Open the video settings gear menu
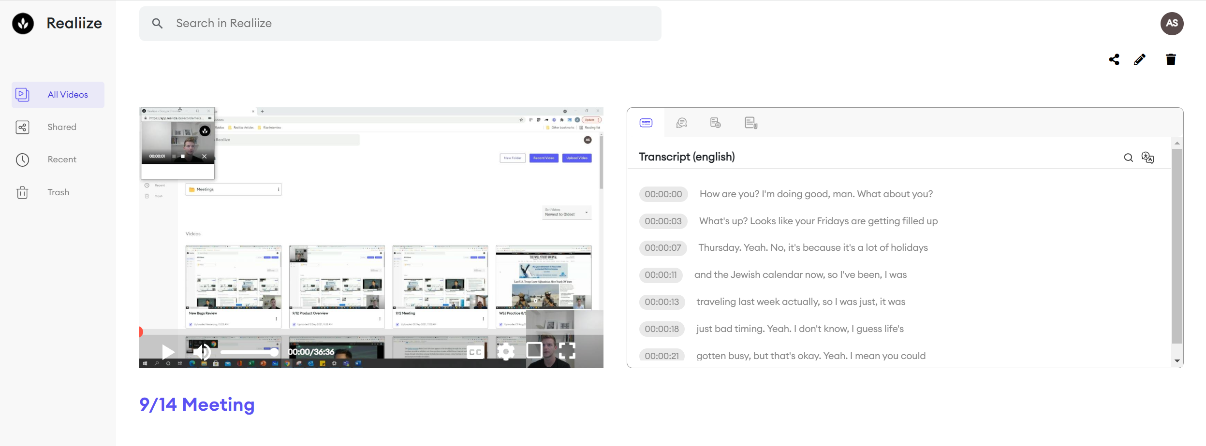Screen dimensions: 1206x446 (506, 352)
